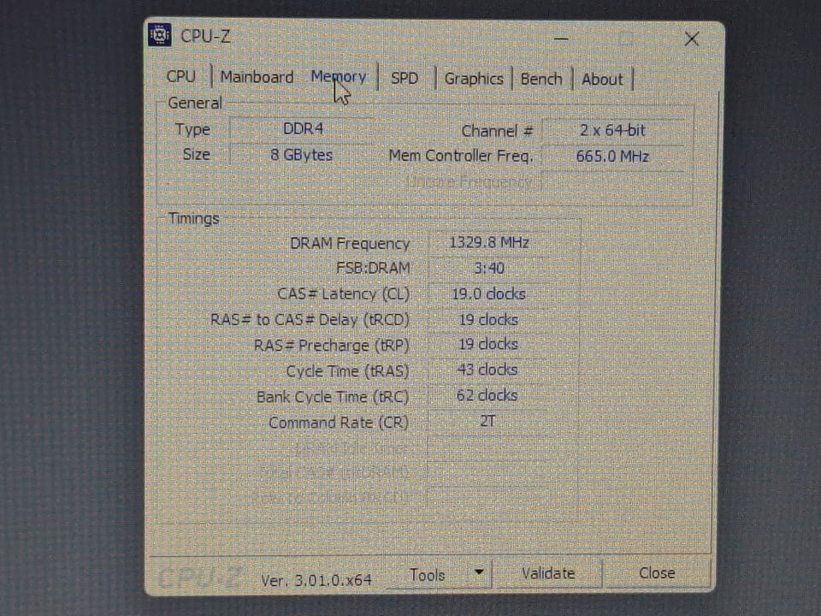Click the Channel # value 2 x 64-bit
This screenshot has height=616, width=821.
click(x=612, y=130)
